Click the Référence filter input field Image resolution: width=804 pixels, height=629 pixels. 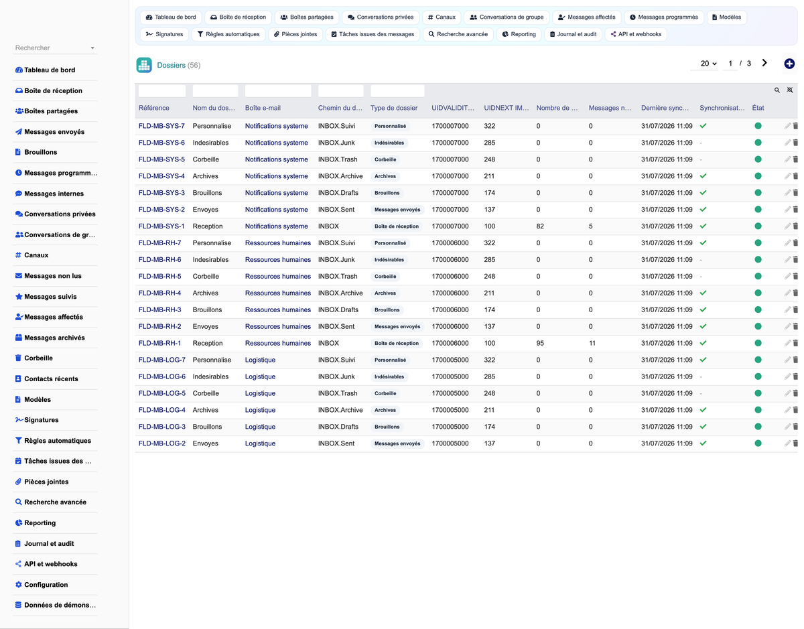162,90
